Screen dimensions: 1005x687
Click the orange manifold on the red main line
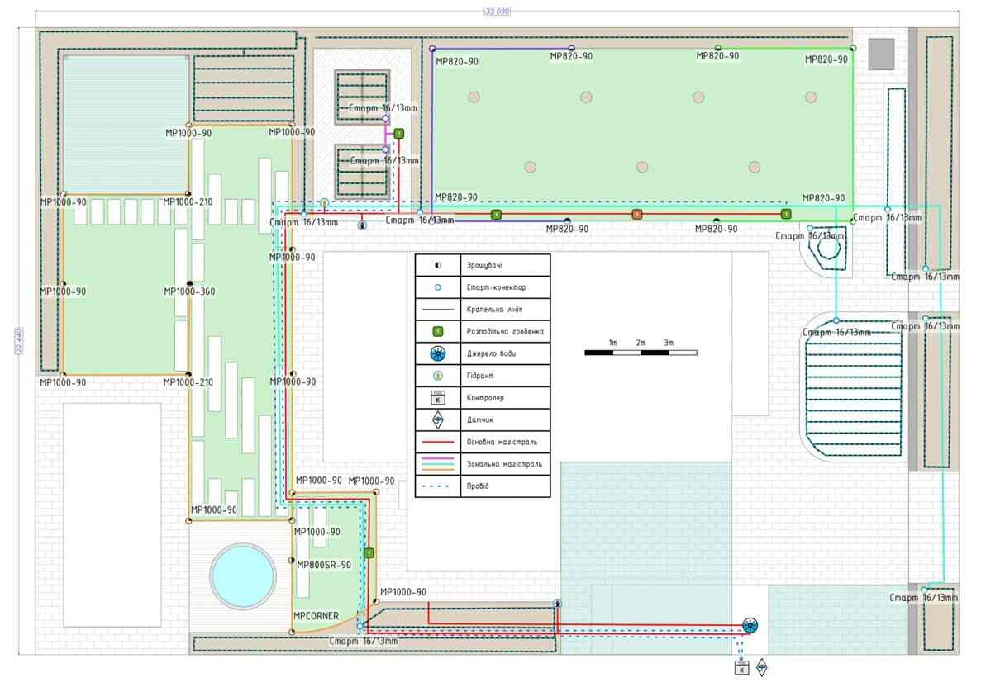636,215
